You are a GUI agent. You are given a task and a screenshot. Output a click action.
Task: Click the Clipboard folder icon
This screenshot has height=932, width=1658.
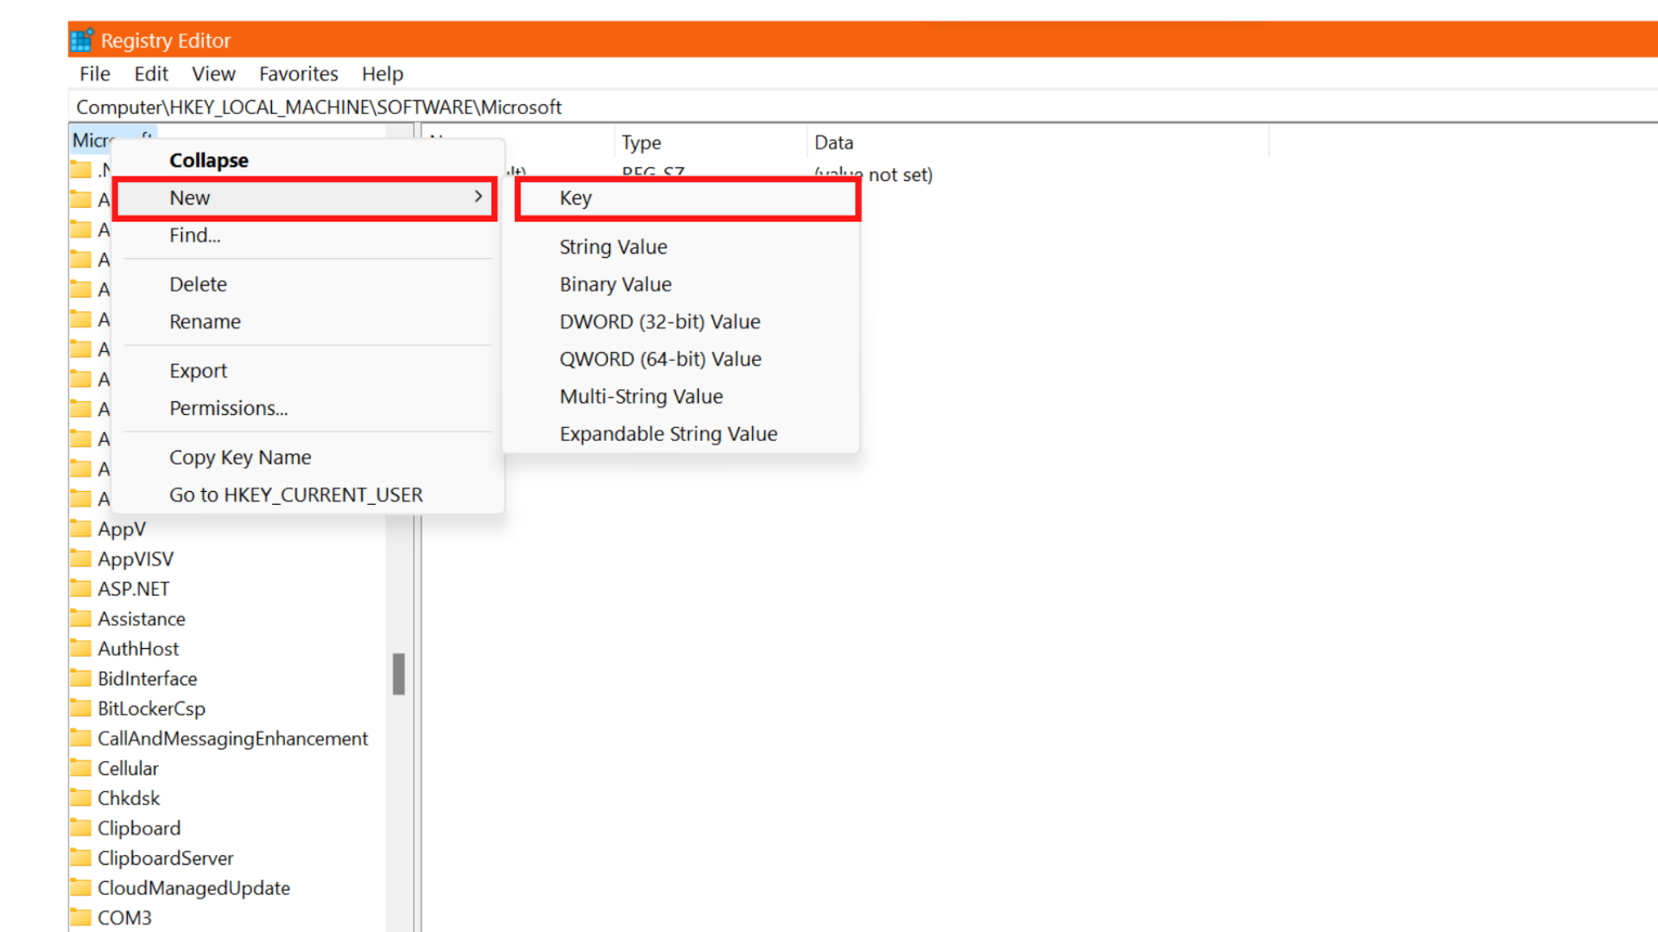pos(80,828)
